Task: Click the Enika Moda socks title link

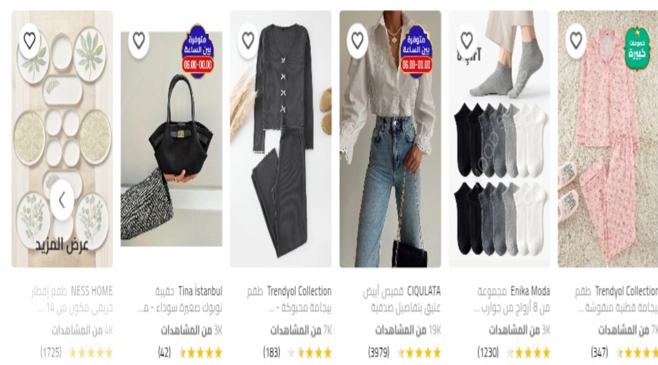Action: tap(512, 299)
